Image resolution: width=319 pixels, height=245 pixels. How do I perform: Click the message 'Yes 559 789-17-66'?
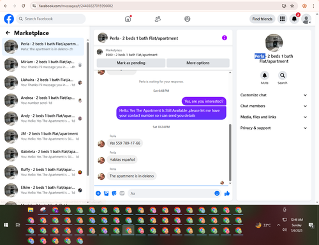tap(125, 143)
